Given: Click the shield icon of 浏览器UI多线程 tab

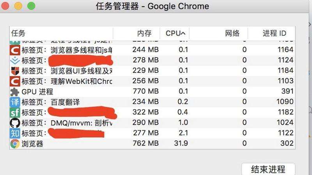Looking at the screenshot, I should click(x=15, y=71).
